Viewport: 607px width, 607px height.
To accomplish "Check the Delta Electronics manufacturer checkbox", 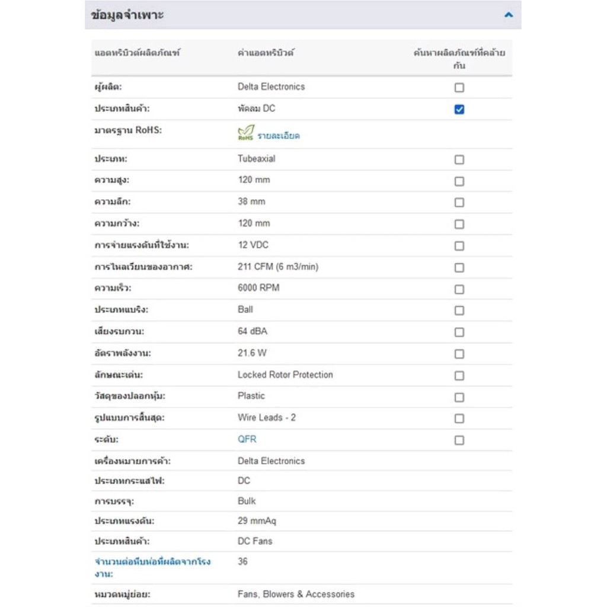I will click(459, 88).
